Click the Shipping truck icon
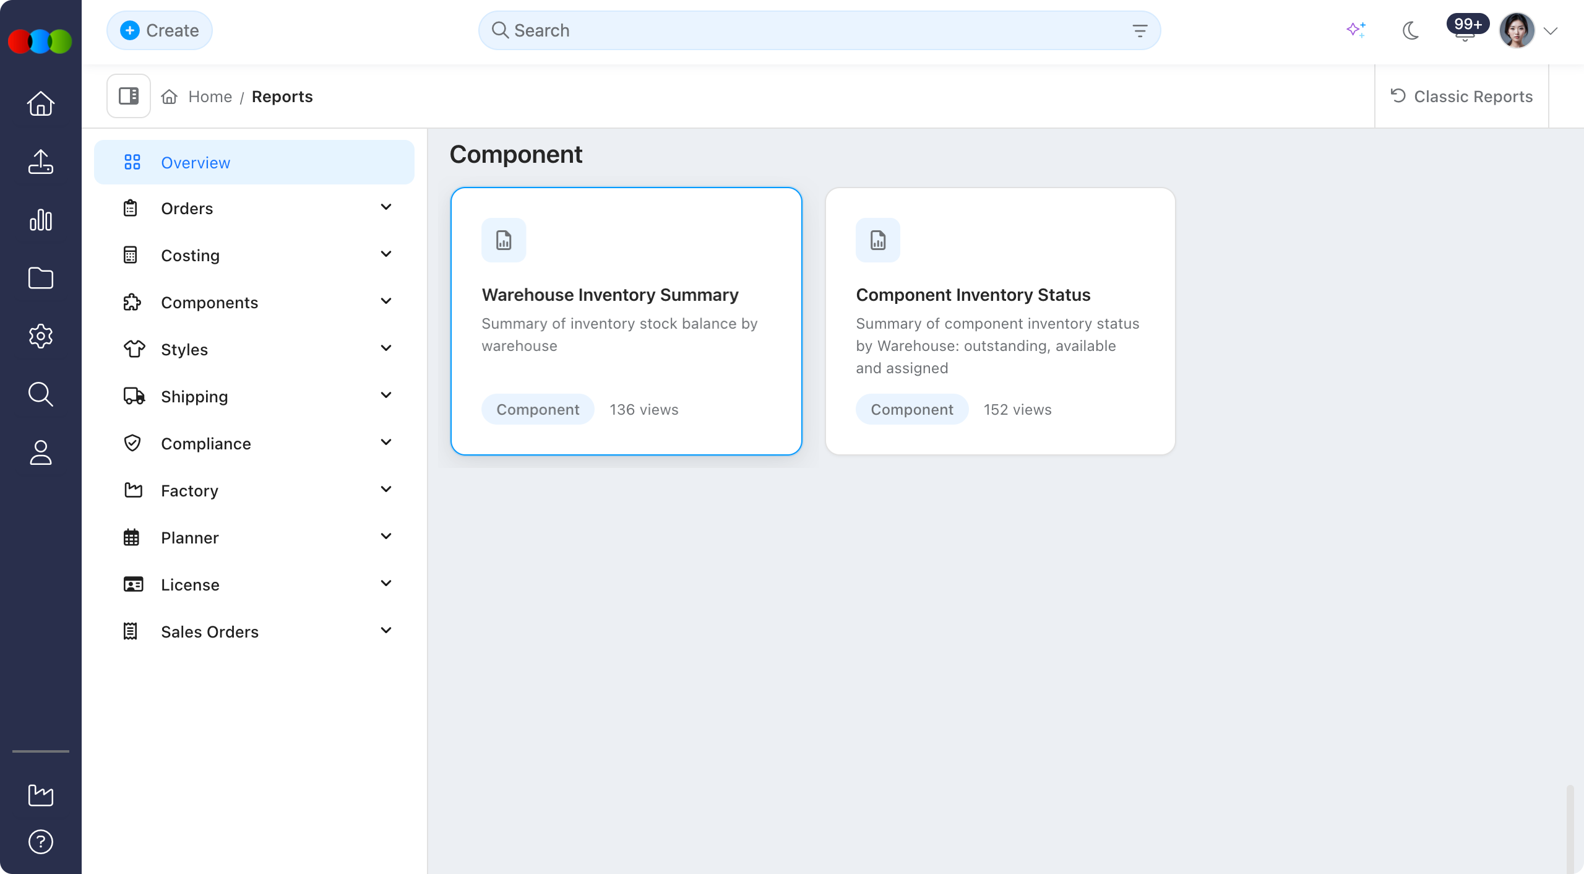This screenshot has width=1584, height=874. 134,396
